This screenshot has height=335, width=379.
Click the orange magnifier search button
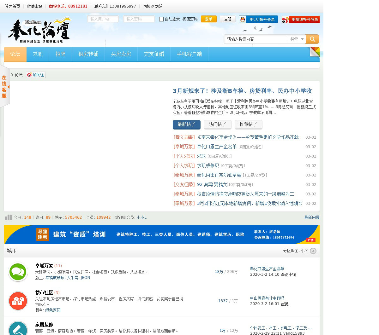click(x=312, y=39)
